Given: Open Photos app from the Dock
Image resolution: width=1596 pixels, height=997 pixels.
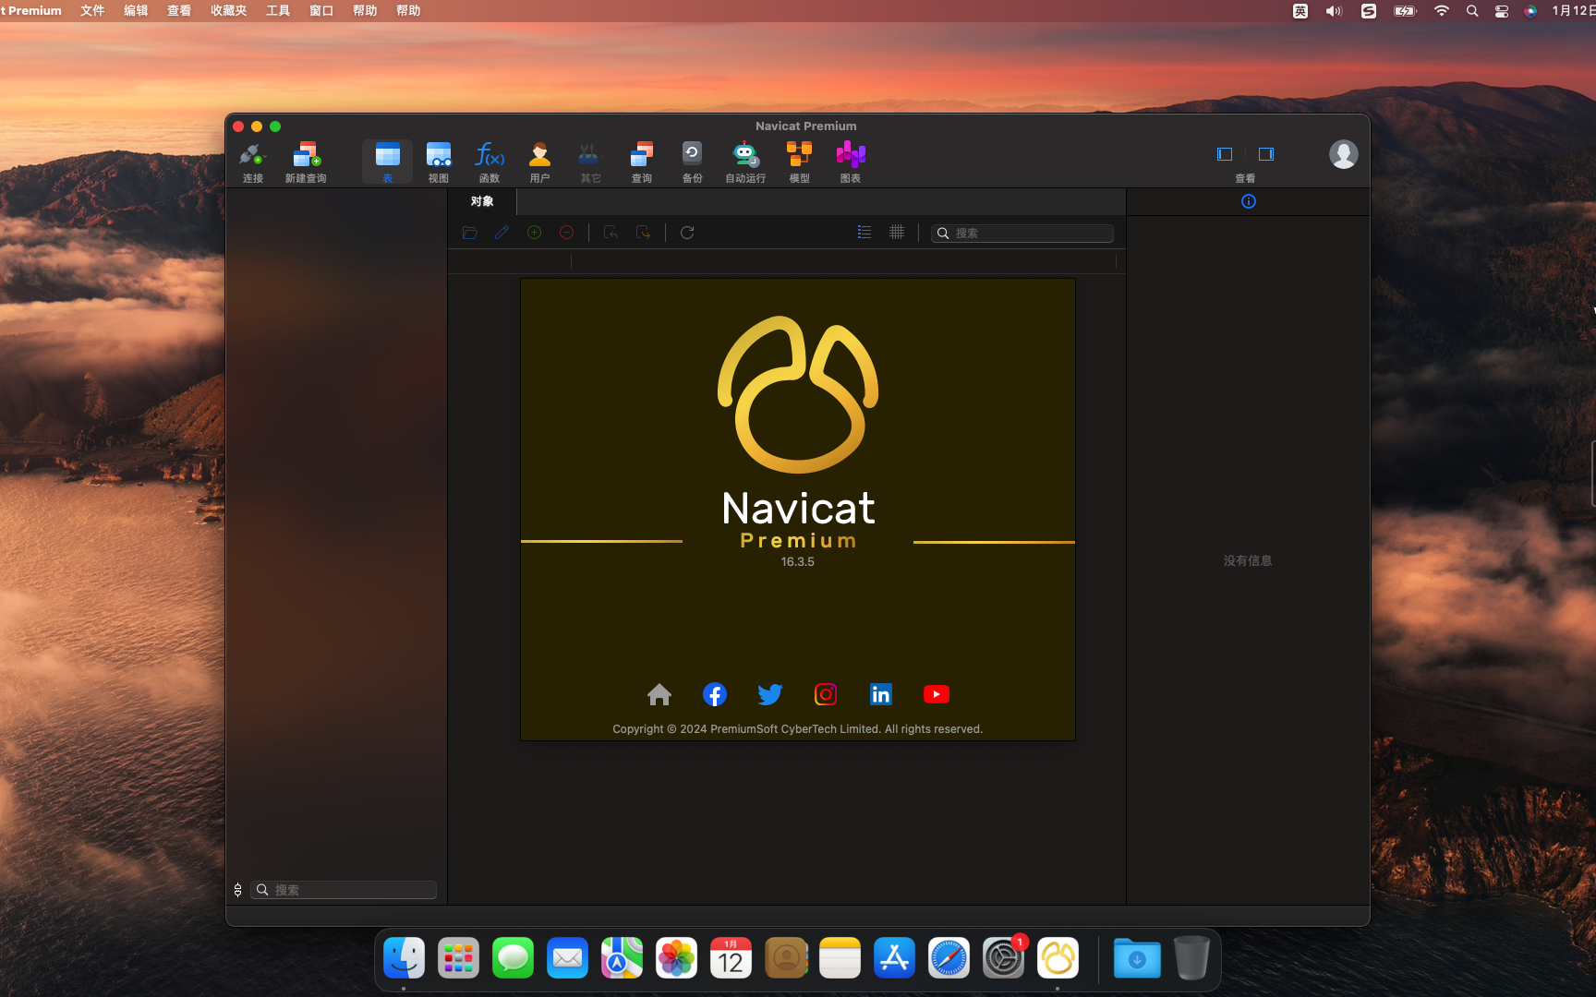Looking at the screenshot, I should 676,958.
